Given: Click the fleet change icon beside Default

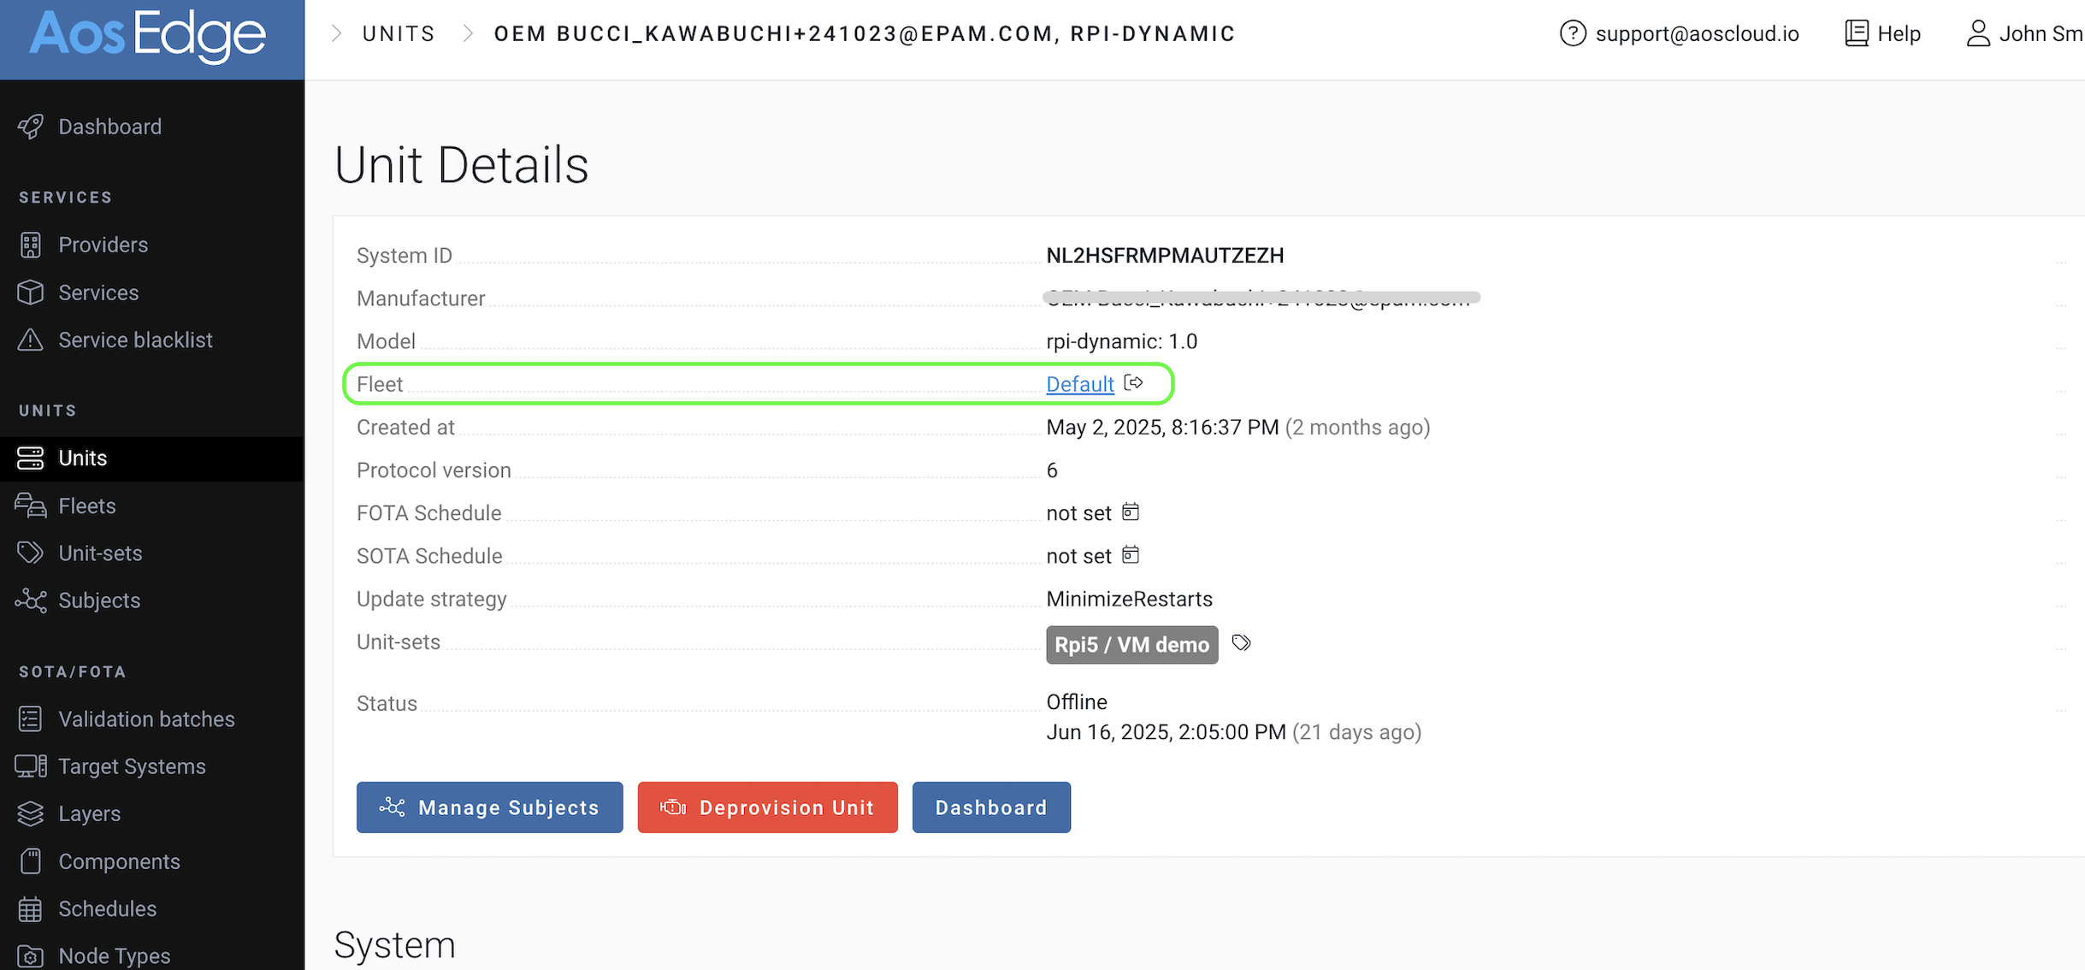Looking at the screenshot, I should pyautogui.click(x=1134, y=383).
